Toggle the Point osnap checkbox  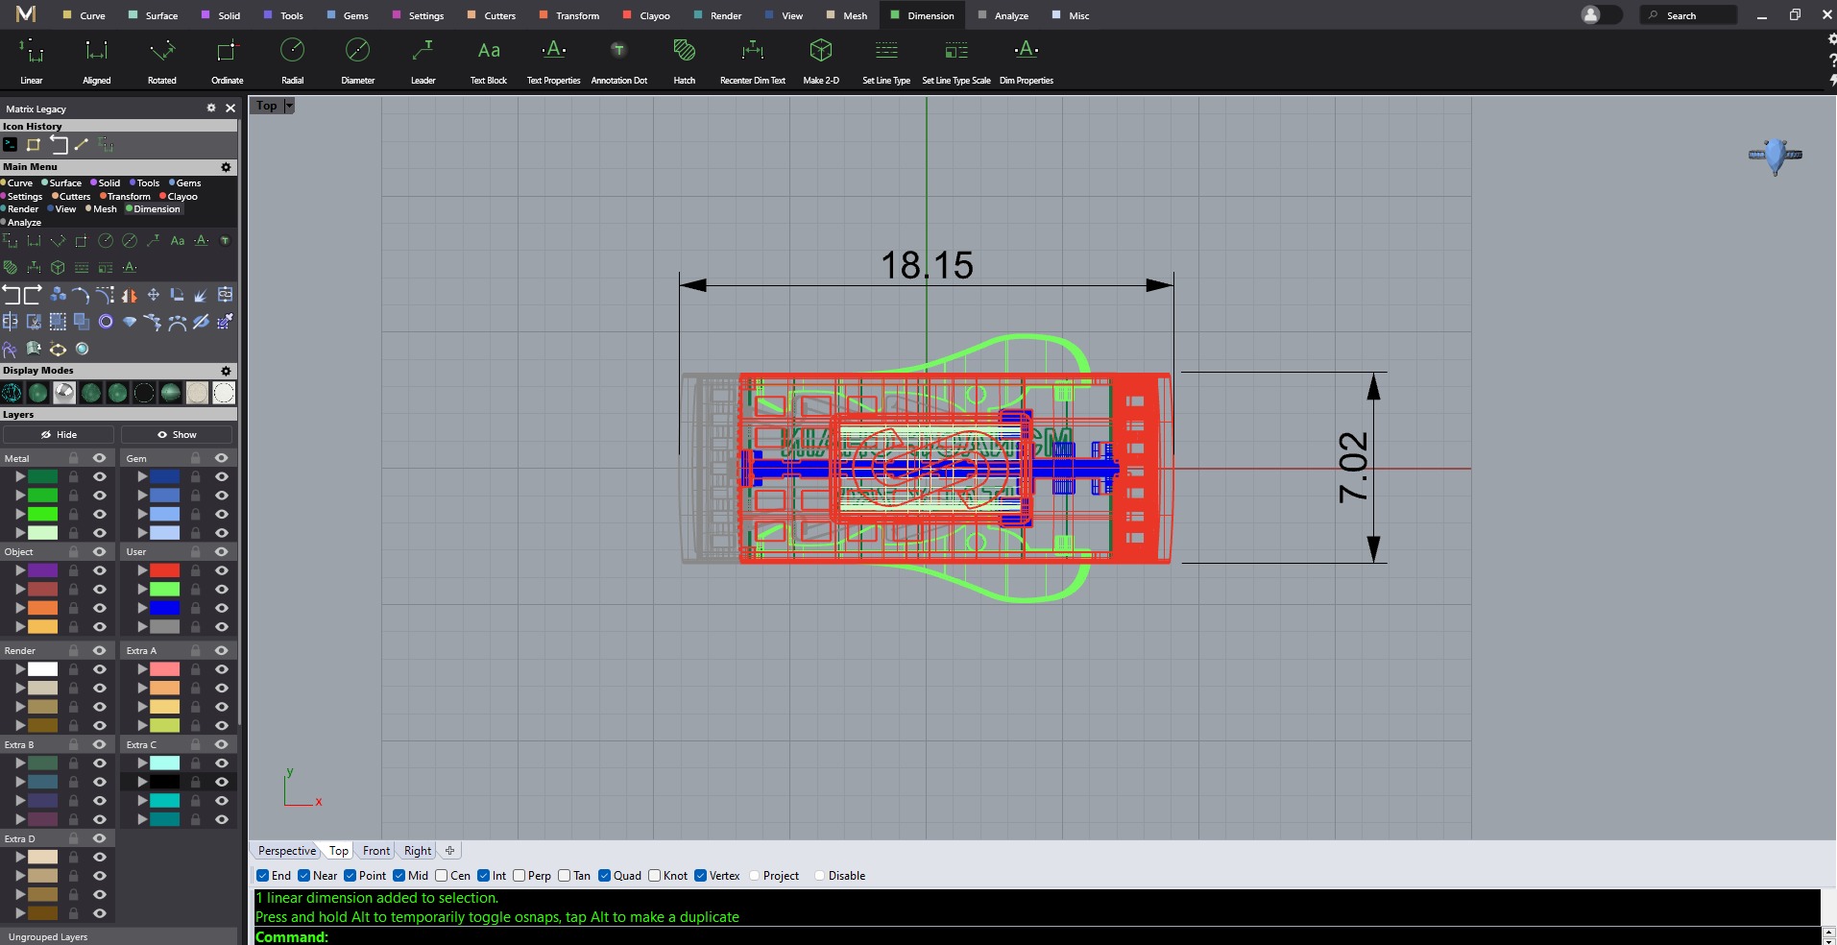click(350, 876)
